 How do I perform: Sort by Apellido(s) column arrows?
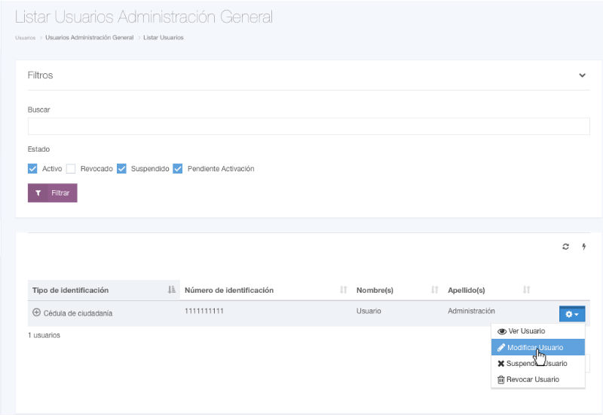click(x=526, y=290)
